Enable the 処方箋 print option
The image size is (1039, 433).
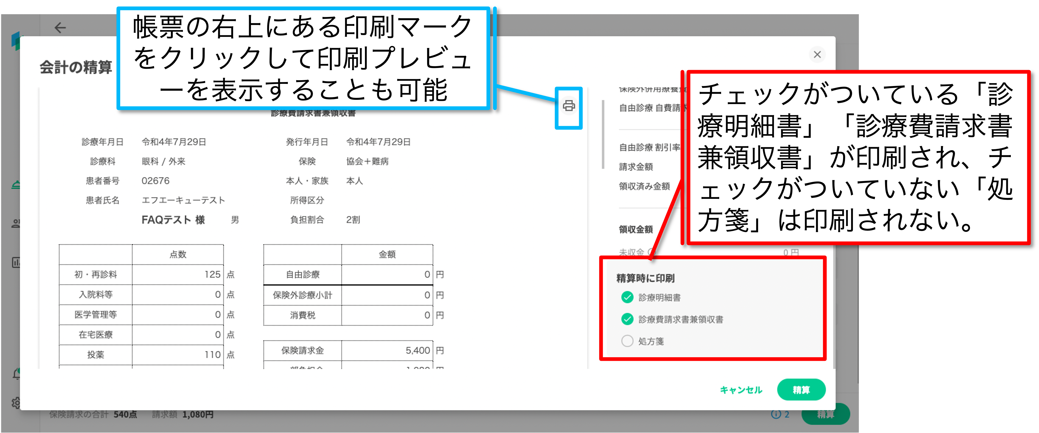click(x=627, y=341)
